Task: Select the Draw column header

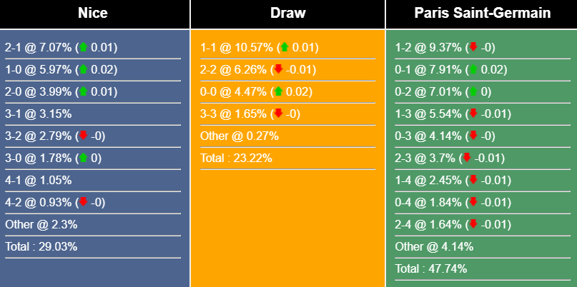Action: [x=287, y=14]
